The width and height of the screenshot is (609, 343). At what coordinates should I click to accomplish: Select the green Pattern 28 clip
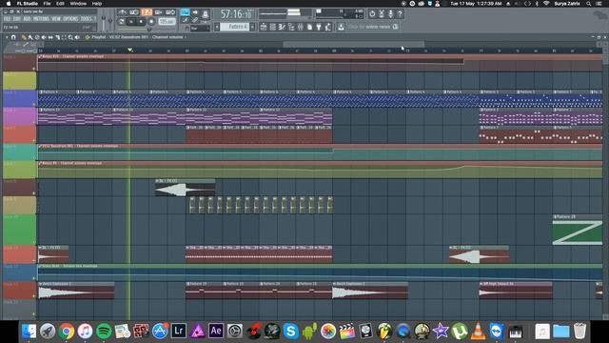(578, 230)
